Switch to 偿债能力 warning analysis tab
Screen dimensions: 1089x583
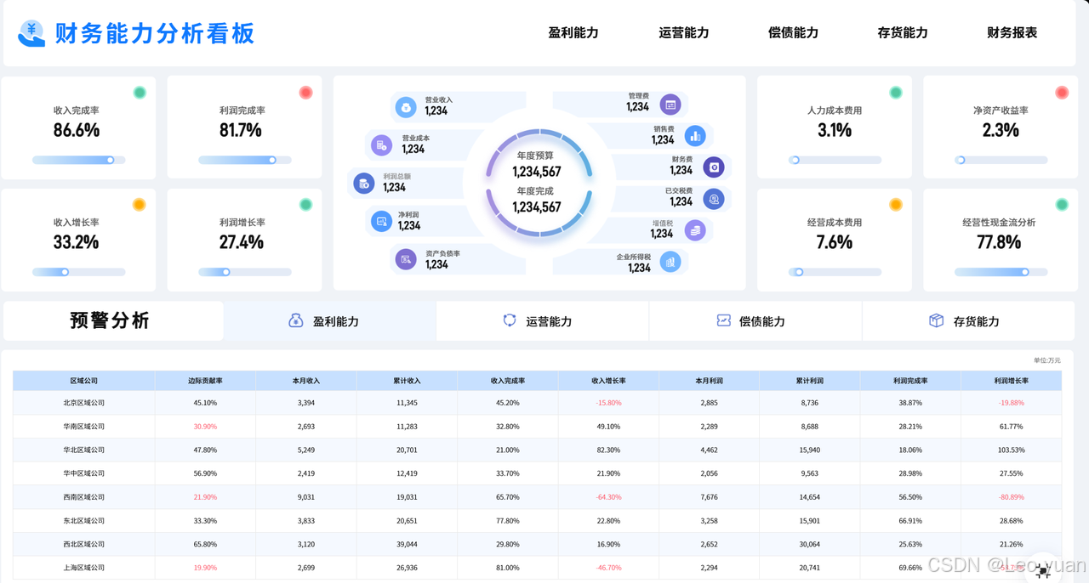(x=755, y=321)
